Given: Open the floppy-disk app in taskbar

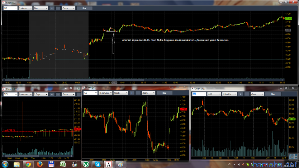Looking at the screenshot, I should 51,164.
